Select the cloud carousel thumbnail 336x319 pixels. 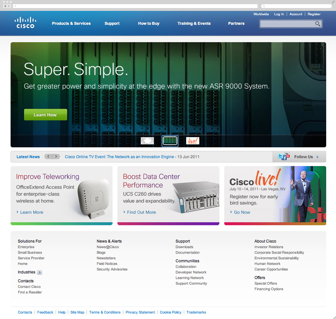[x=147, y=141]
